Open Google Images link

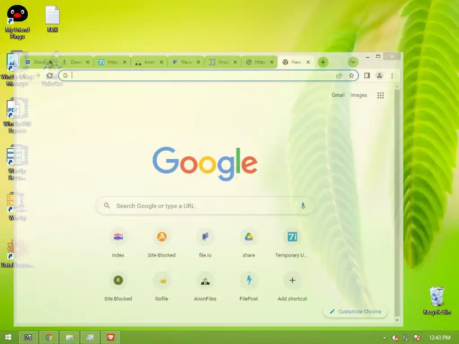pyautogui.click(x=359, y=95)
